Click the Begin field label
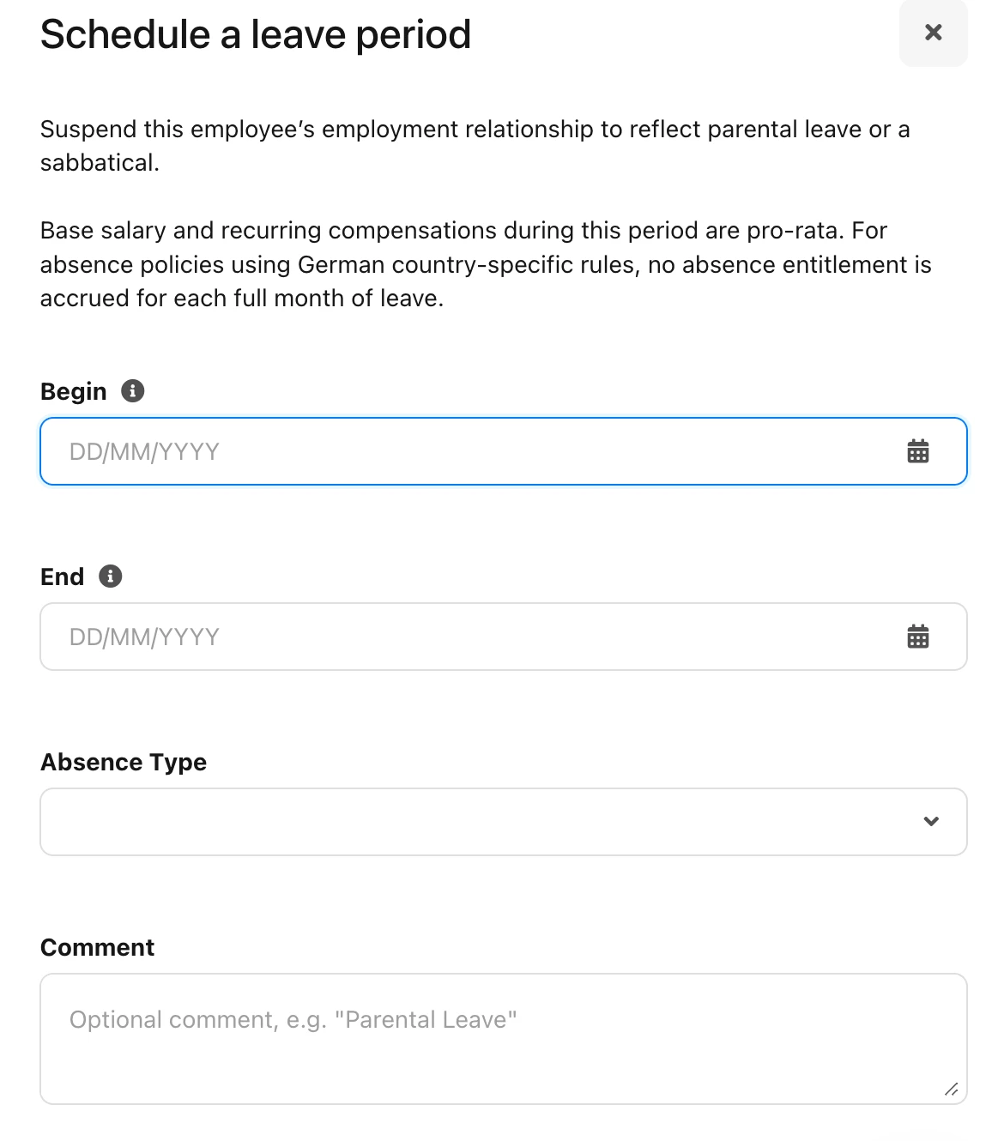1004x1141 pixels. (74, 391)
